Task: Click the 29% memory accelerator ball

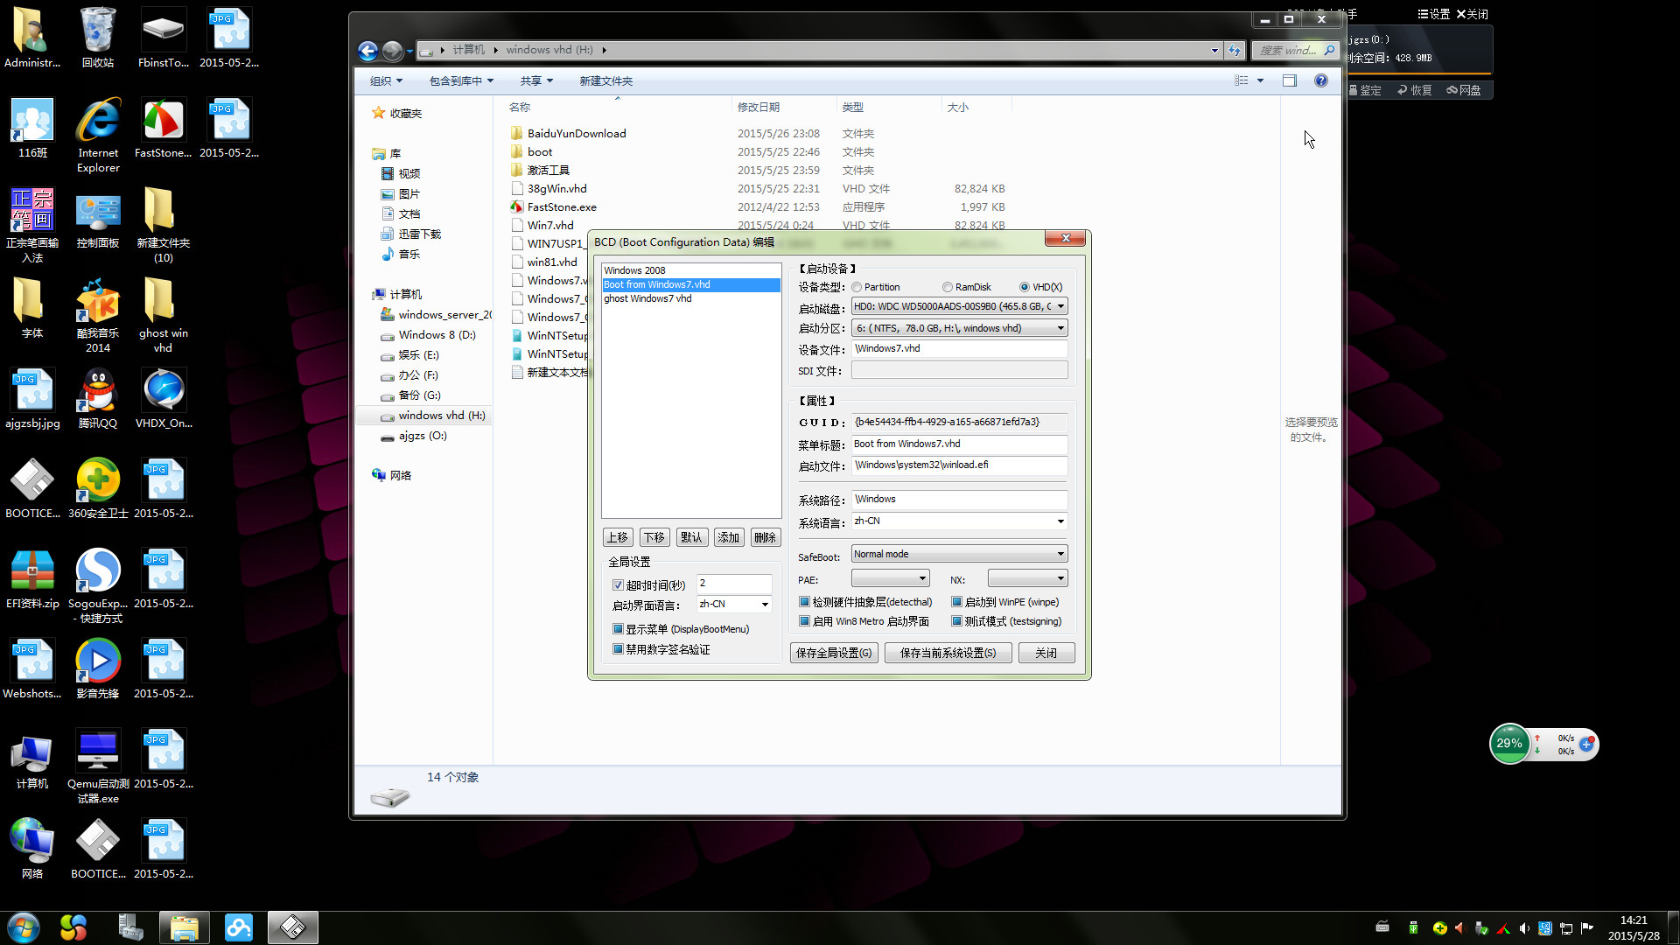Action: tap(1509, 744)
